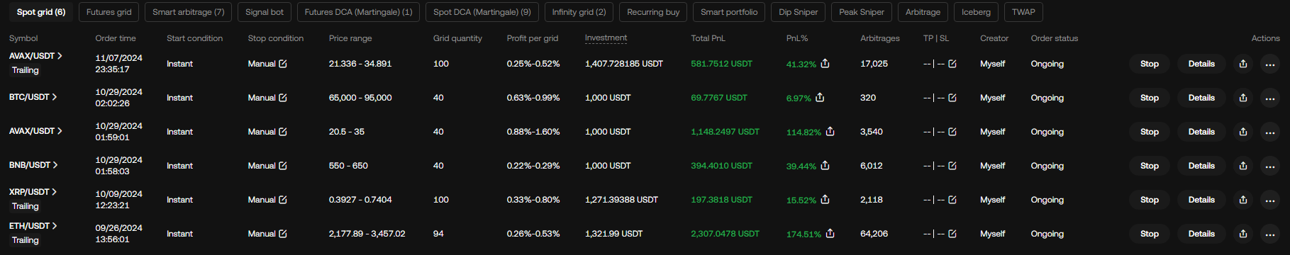
Task: Switch to Futures grid tab
Action: click(109, 12)
